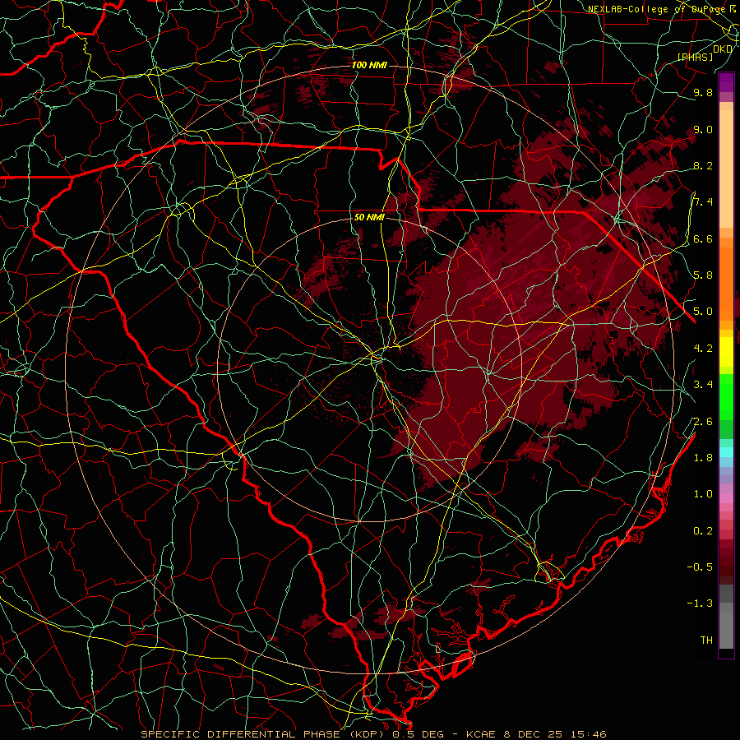
Task: Click the 1.8 value on the color scale
Action: point(703,457)
